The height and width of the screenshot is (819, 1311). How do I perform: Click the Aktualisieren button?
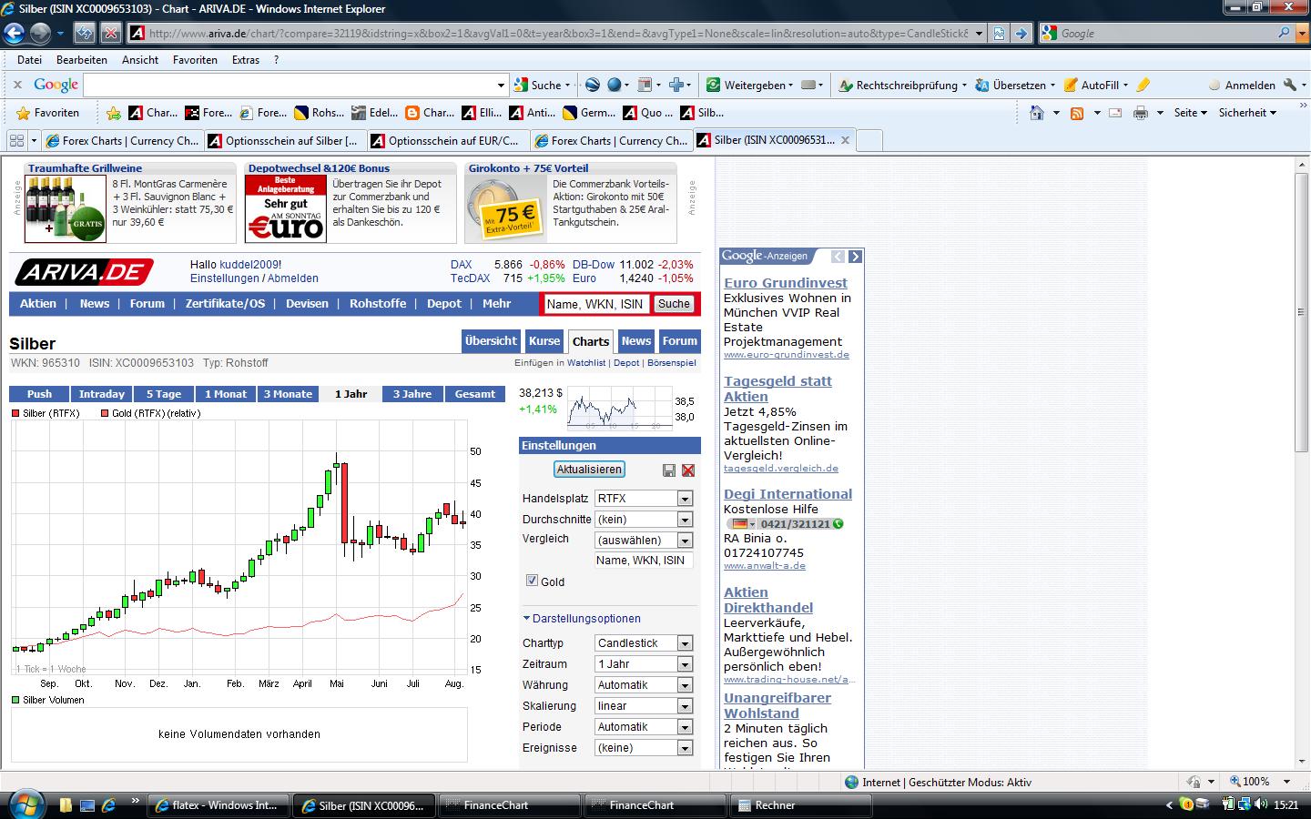[x=589, y=470]
